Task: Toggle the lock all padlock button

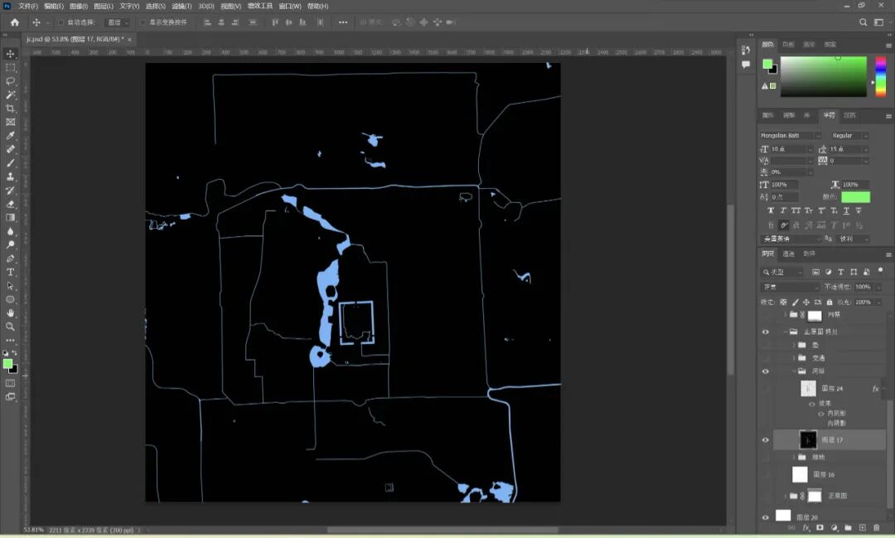Action: (830, 302)
